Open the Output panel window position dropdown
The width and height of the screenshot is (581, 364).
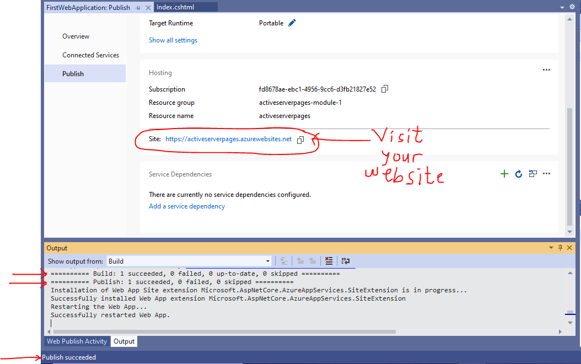pos(551,248)
